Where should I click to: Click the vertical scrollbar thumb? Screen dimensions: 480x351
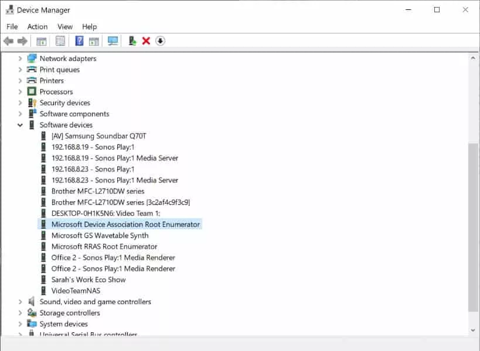click(x=474, y=228)
